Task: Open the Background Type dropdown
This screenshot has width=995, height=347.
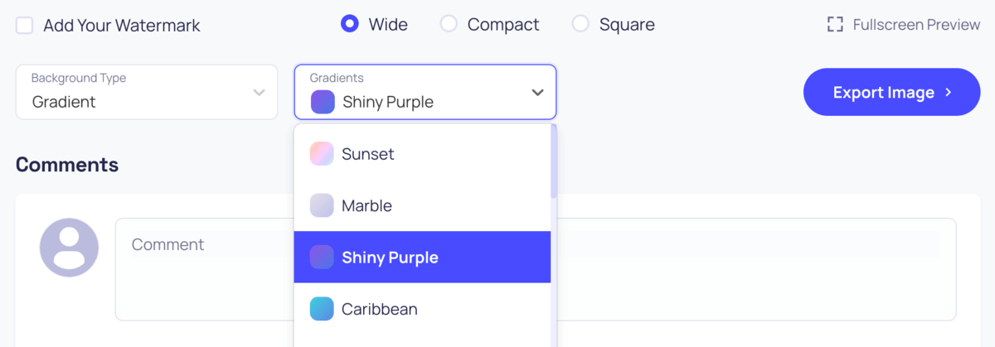Action: (x=147, y=92)
